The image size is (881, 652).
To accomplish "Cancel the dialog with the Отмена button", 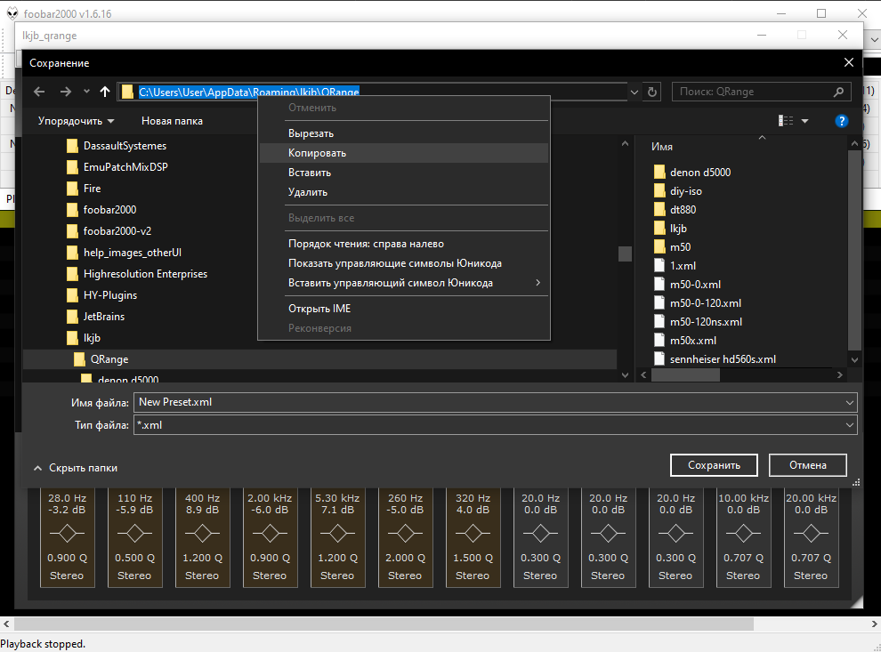I will pos(808,465).
